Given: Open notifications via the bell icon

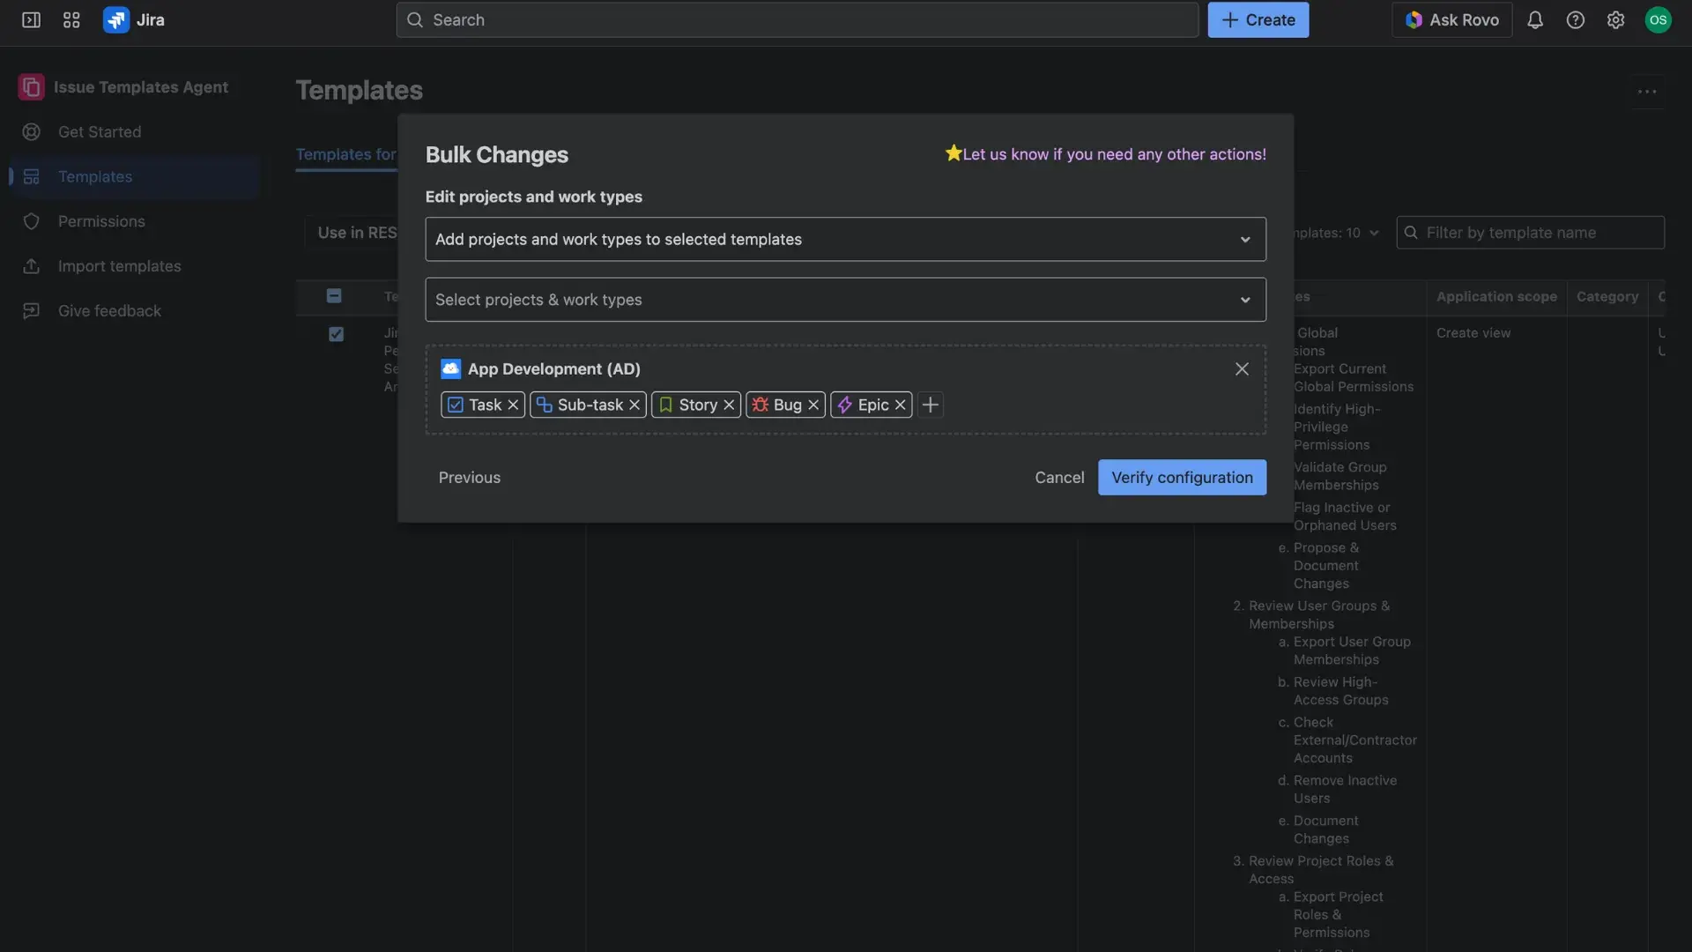Looking at the screenshot, I should point(1535,19).
